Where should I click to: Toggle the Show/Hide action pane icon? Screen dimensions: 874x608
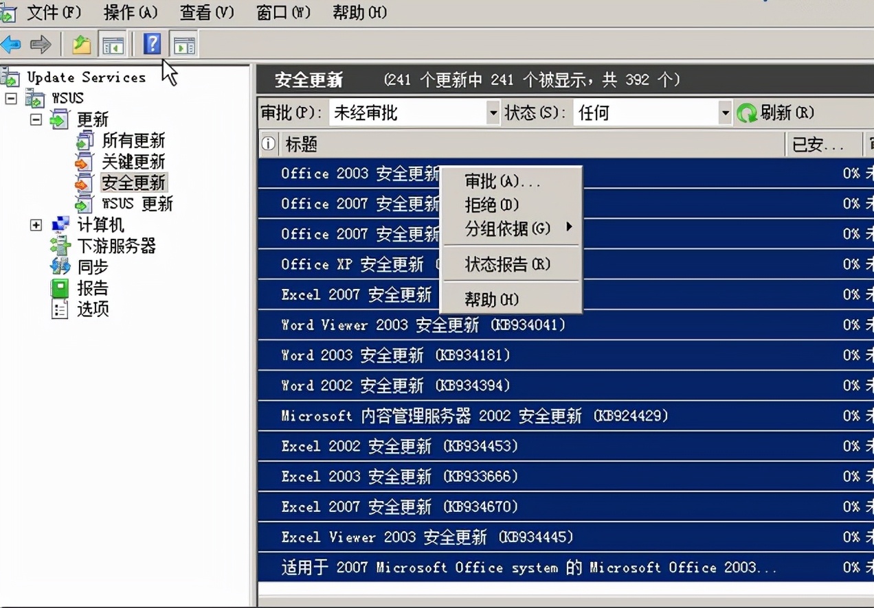point(184,45)
